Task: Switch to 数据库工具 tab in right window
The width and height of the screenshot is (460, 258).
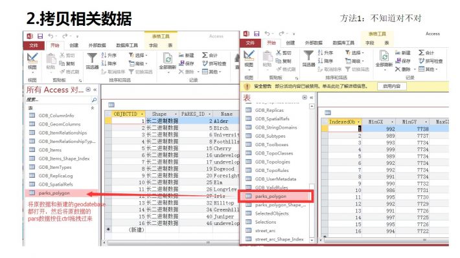Action: coord(343,43)
